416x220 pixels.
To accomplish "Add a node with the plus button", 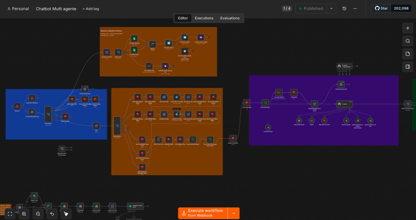I will (x=408, y=28).
